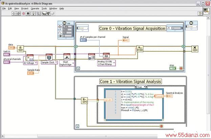Screen dimensions: 211x139
Task: Click the VI icon pane
Action: coord(206,11)
